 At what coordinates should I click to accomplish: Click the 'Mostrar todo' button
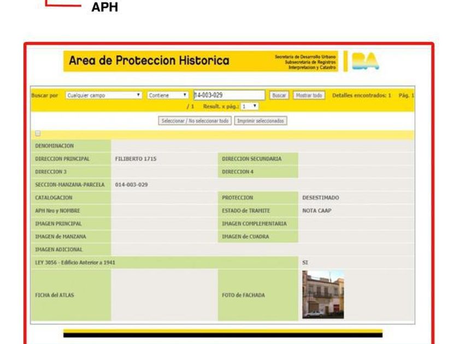pos(309,96)
